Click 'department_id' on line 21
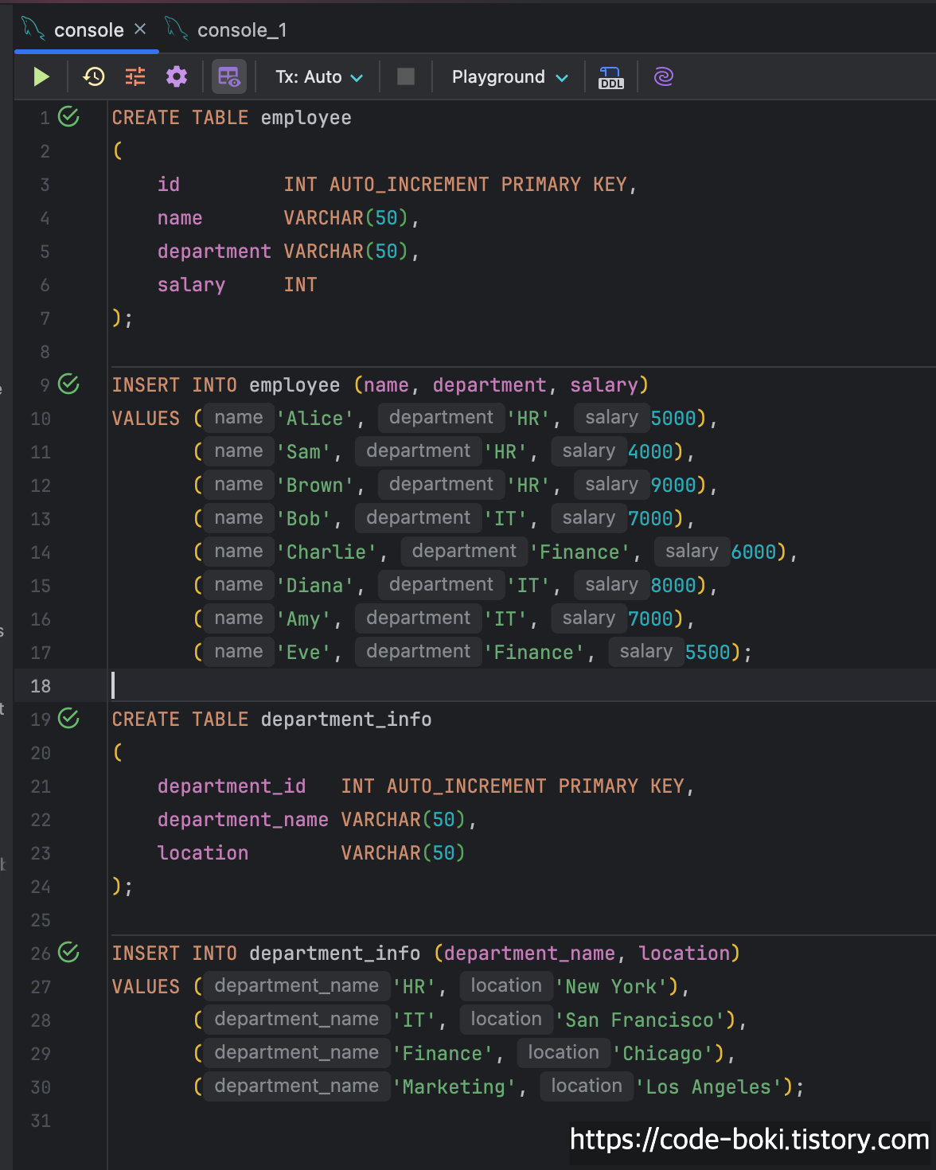 coord(232,786)
